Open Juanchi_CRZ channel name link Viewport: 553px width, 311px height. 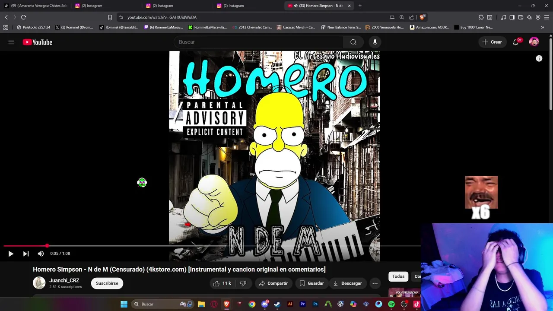(64, 280)
